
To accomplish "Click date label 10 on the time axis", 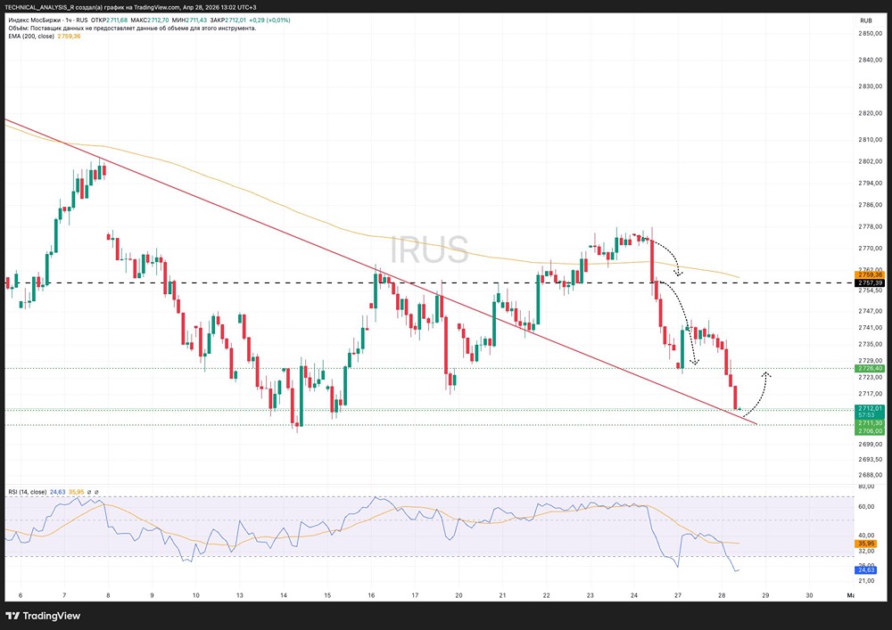I will point(195,595).
